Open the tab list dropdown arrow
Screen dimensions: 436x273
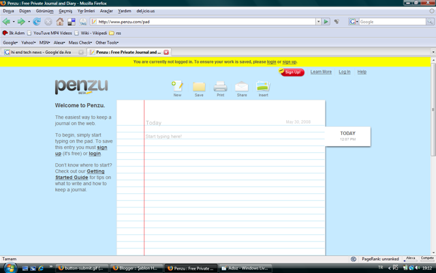click(433, 52)
